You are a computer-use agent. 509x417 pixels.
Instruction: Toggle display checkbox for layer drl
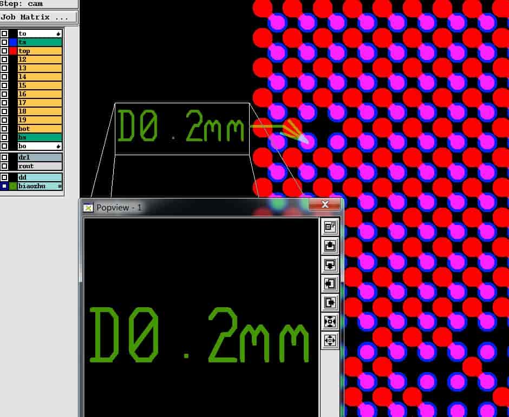click(4, 157)
